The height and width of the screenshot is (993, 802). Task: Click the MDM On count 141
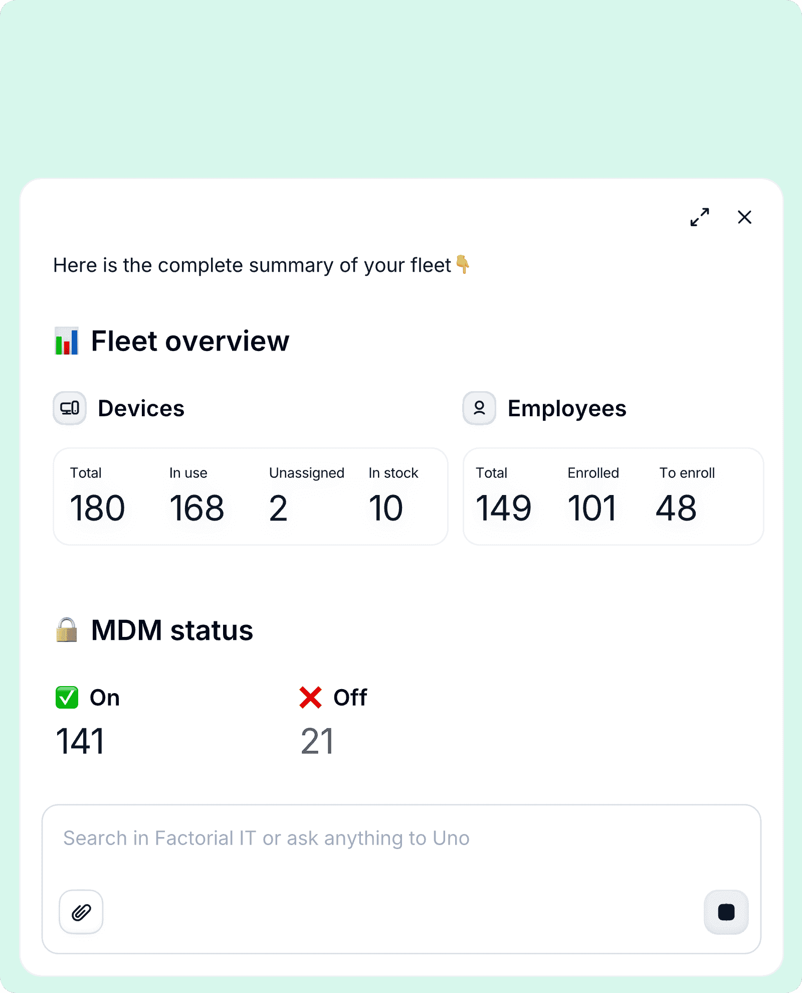click(80, 741)
